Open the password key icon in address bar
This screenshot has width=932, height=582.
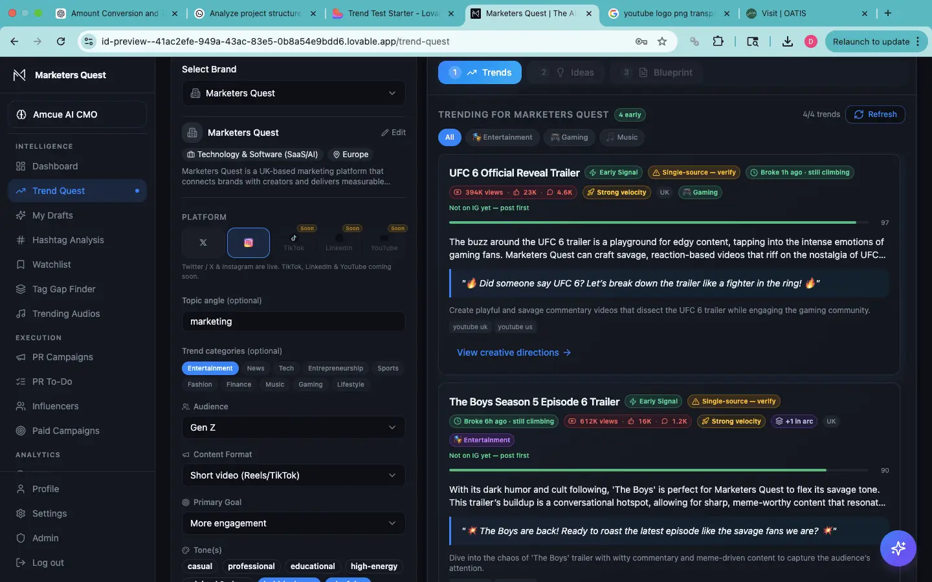click(x=641, y=41)
